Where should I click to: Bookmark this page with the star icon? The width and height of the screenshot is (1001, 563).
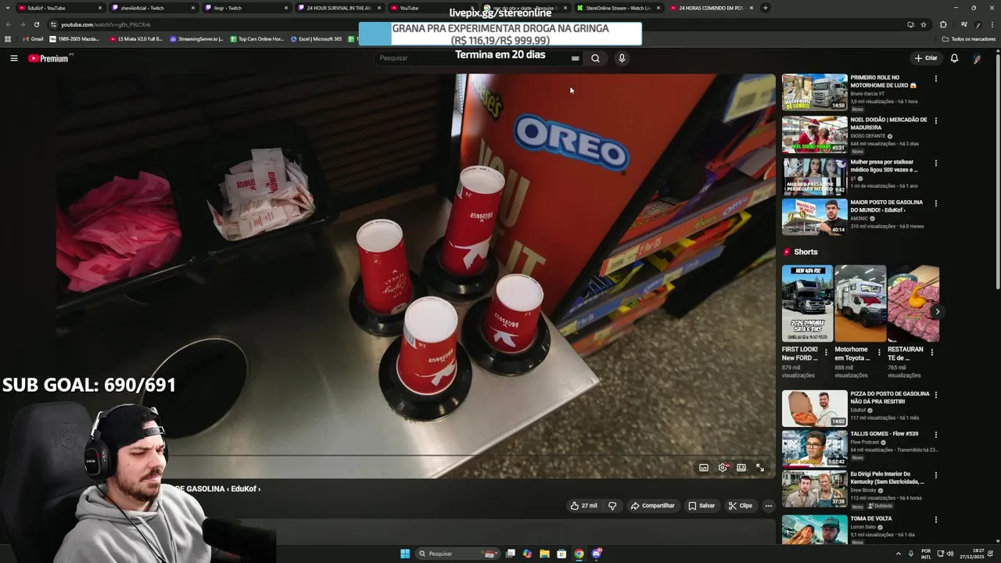(924, 24)
